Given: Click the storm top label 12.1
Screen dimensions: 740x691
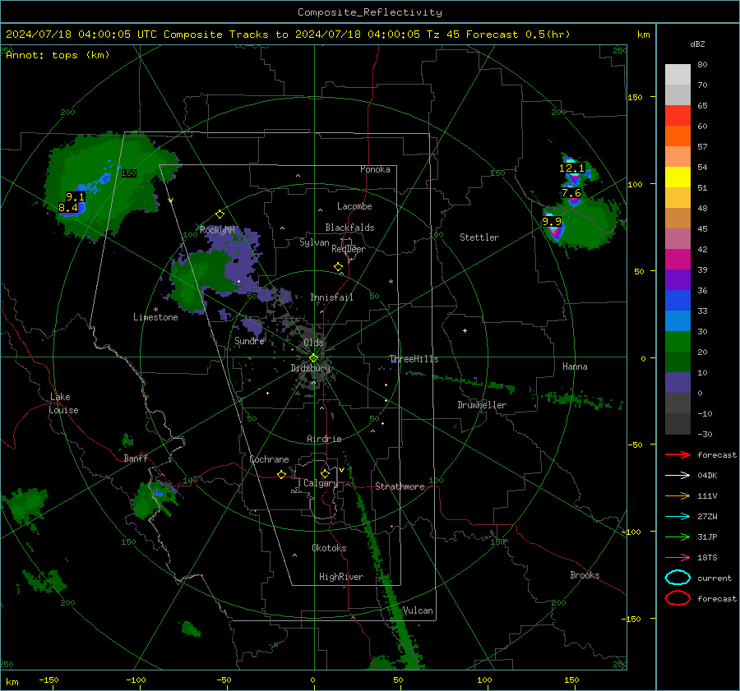Looking at the screenshot, I should tap(572, 168).
